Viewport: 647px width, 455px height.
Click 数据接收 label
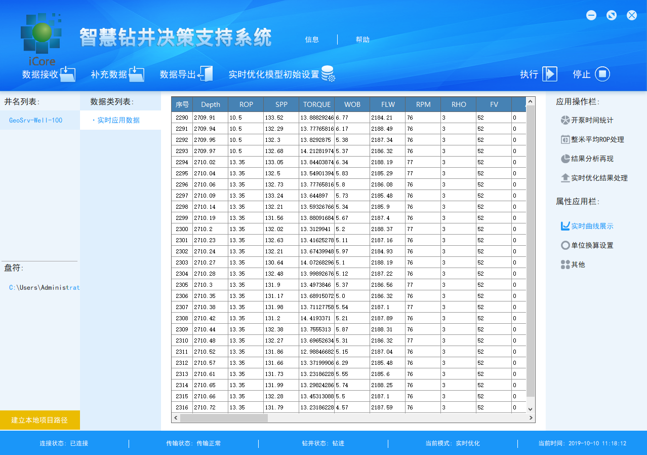(40, 74)
